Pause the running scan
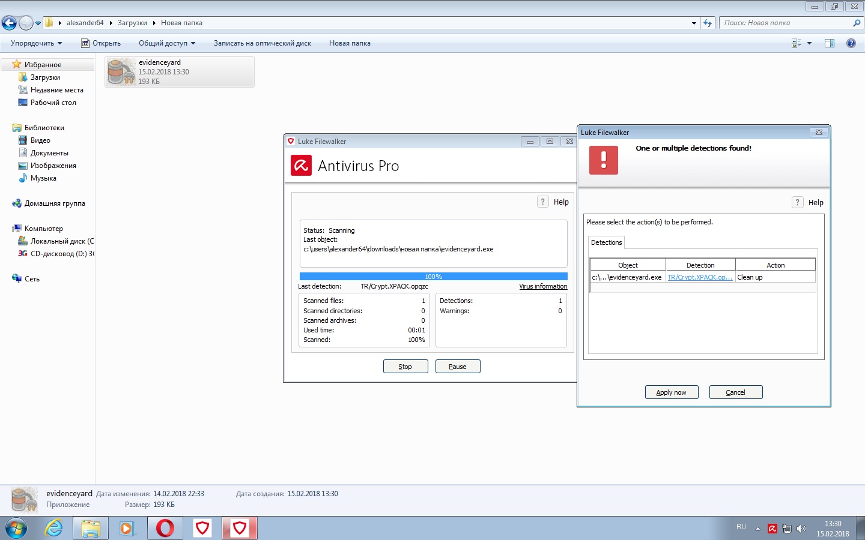This screenshot has height=540, width=865. point(457,367)
